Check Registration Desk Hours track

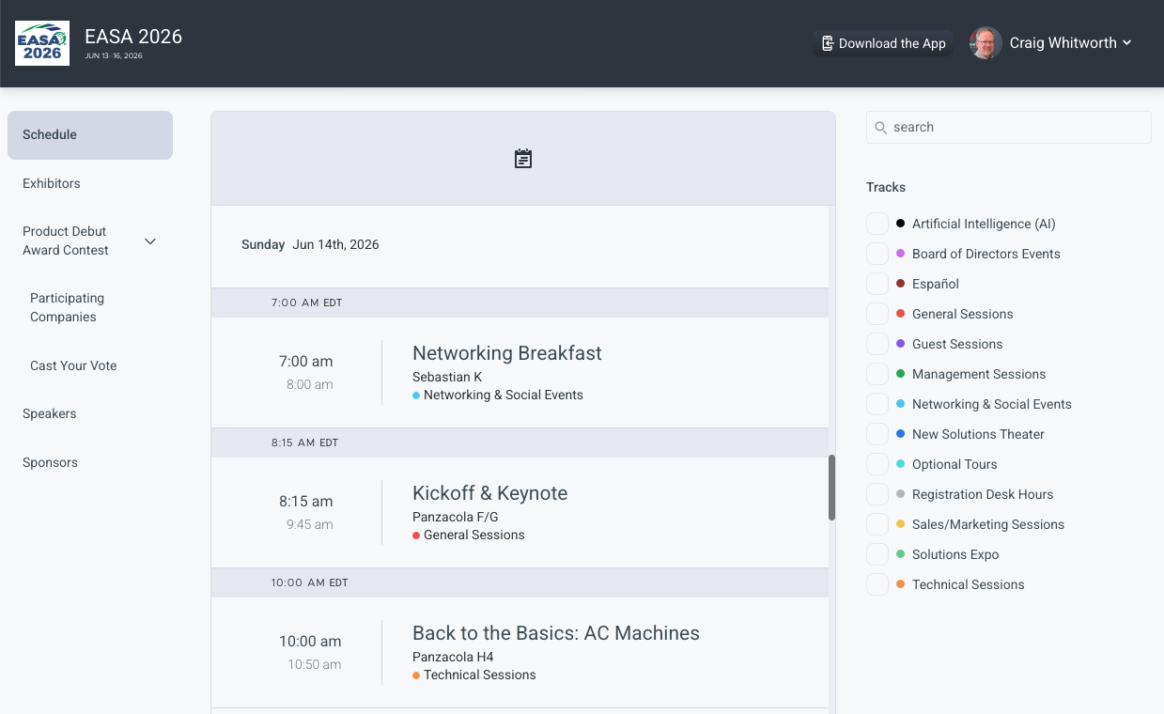tap(877, 494)
